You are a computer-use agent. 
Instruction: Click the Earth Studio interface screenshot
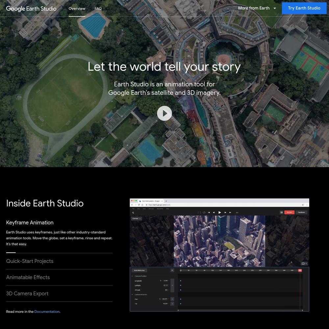pos(219,255)
